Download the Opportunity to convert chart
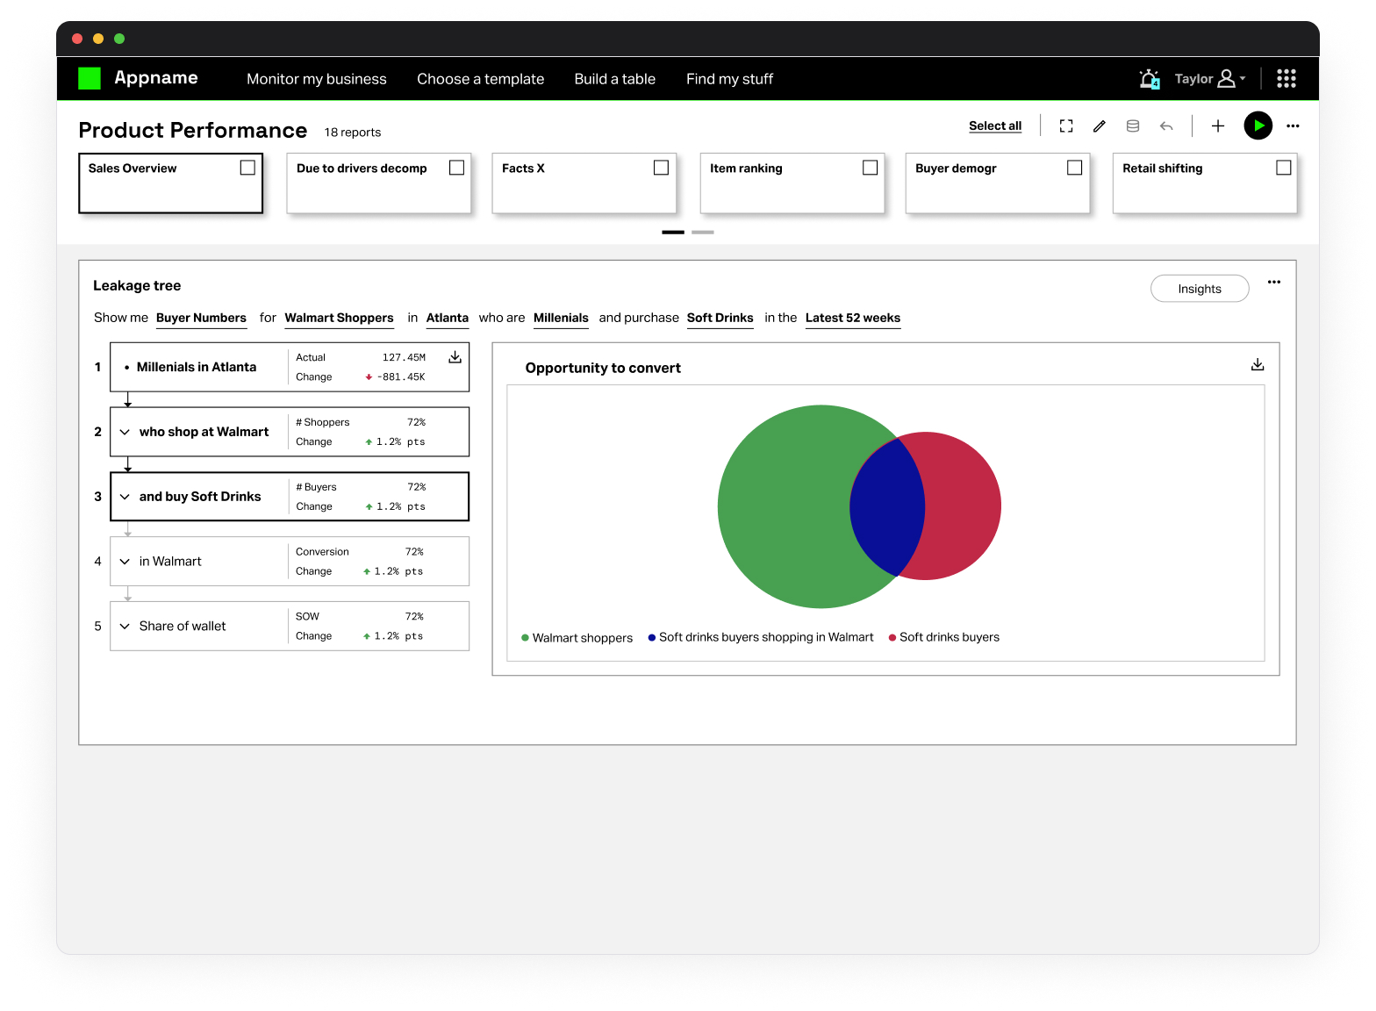 click(1258, 364)
